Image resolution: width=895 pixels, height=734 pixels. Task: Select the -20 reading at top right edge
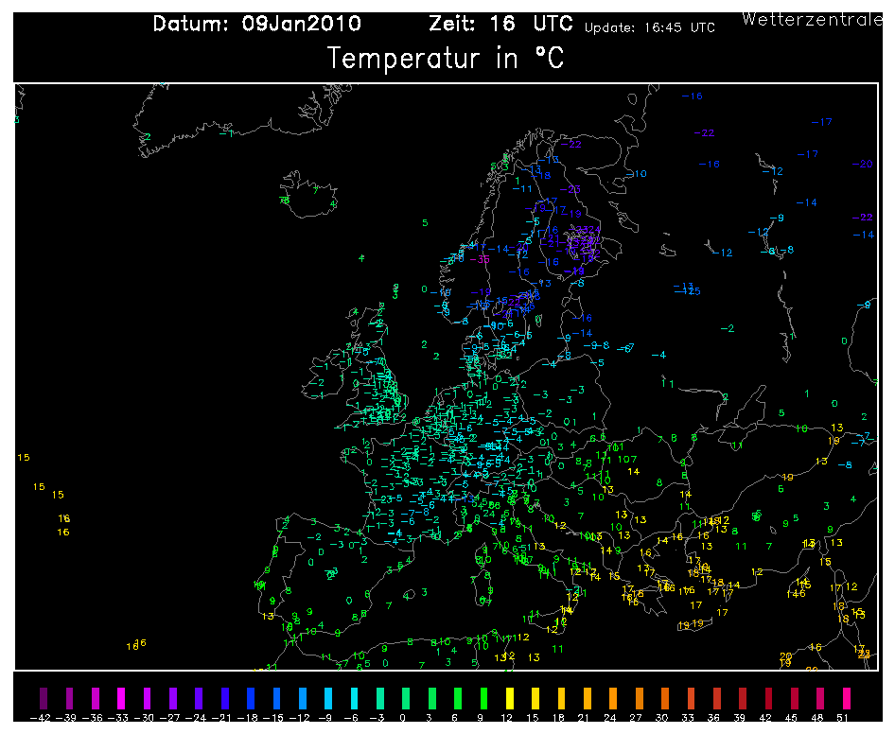tap(862, 164)
